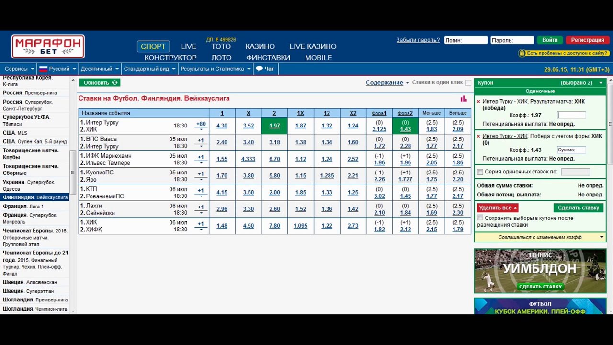The height and width of the screenshot is (345, 613).
Task: Focus the Пароль input field
Action: 512,40
